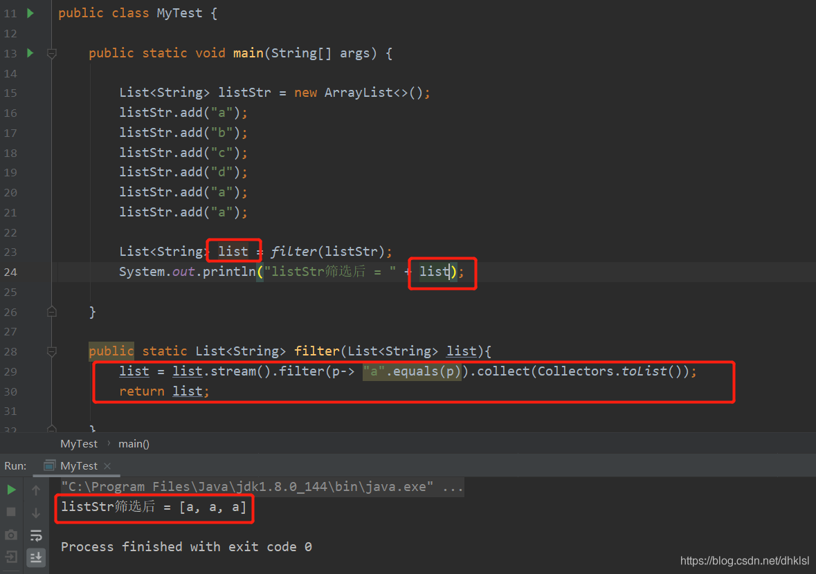Click 'listStr.add("d")' on line 19
The width and height of the screenshot is (816, 574).
179,172
